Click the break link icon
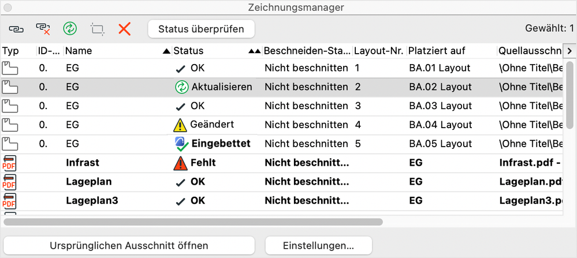 (43, 28)
